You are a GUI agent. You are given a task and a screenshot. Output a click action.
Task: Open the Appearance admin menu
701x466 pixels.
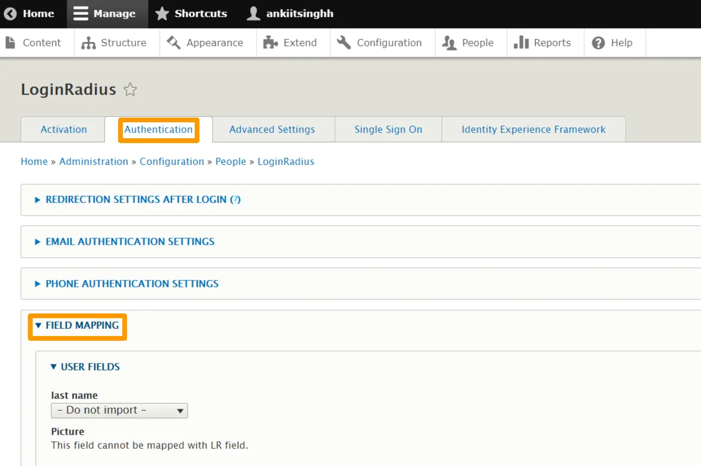206,43
